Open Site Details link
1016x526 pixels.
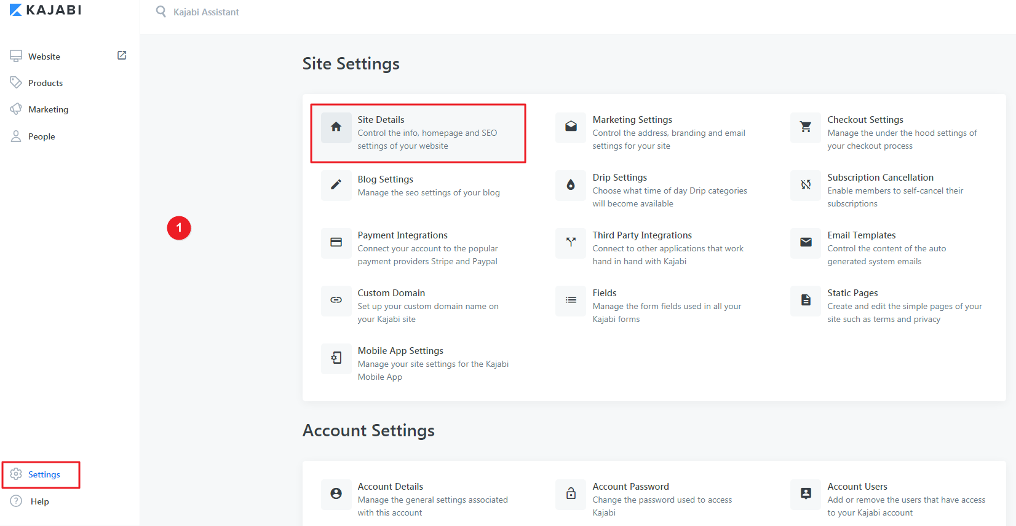pos(381,120)
